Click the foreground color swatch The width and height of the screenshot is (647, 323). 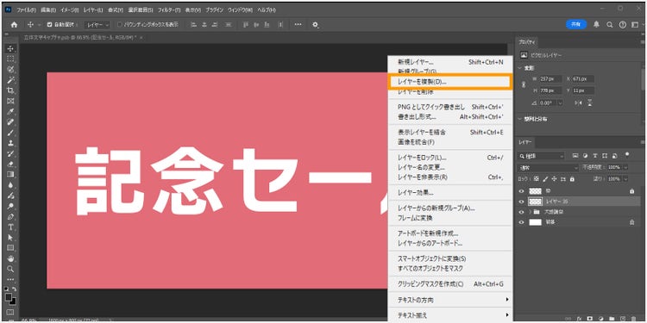[x=9, y=297]
